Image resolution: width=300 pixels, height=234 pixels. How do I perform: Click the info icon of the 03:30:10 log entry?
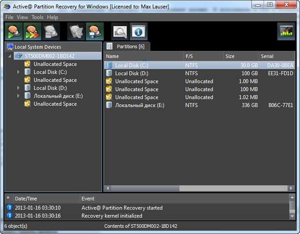click(x=9, y=208)
